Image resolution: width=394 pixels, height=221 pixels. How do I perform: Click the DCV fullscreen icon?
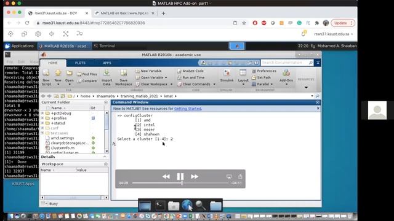click(66, 34)
